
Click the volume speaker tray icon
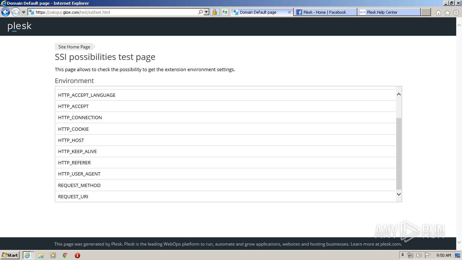click(419, 255)
